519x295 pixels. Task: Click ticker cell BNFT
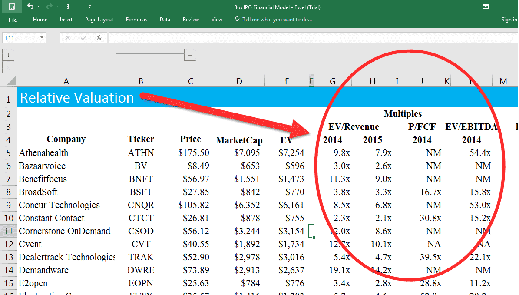pos(141,179)
